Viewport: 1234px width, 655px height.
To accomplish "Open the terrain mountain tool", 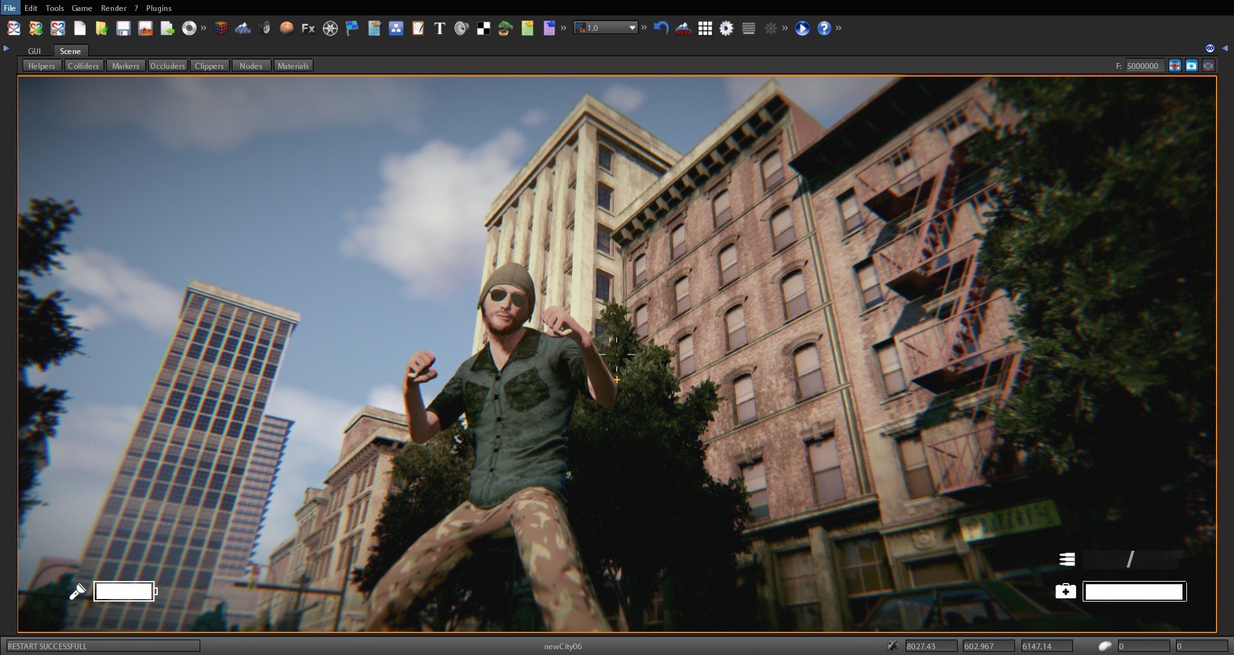I will pyautogui.click(x=243, y=28).
